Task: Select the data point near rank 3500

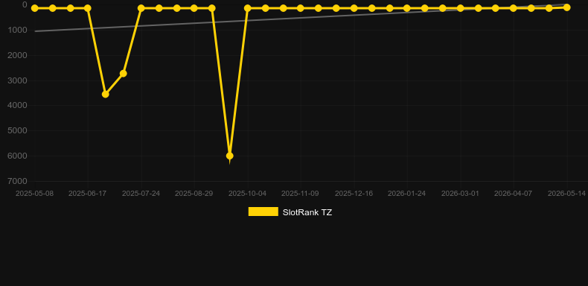Action: [x=106, y=94]
